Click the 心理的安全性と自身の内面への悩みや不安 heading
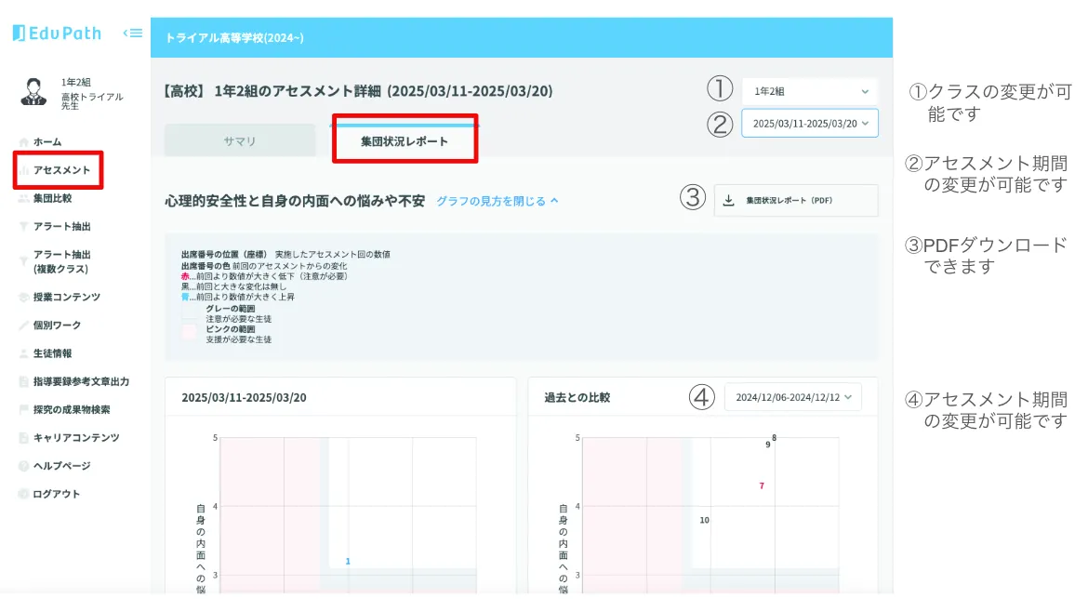Viewport: 1088px width, 611px height. [295, 202]
